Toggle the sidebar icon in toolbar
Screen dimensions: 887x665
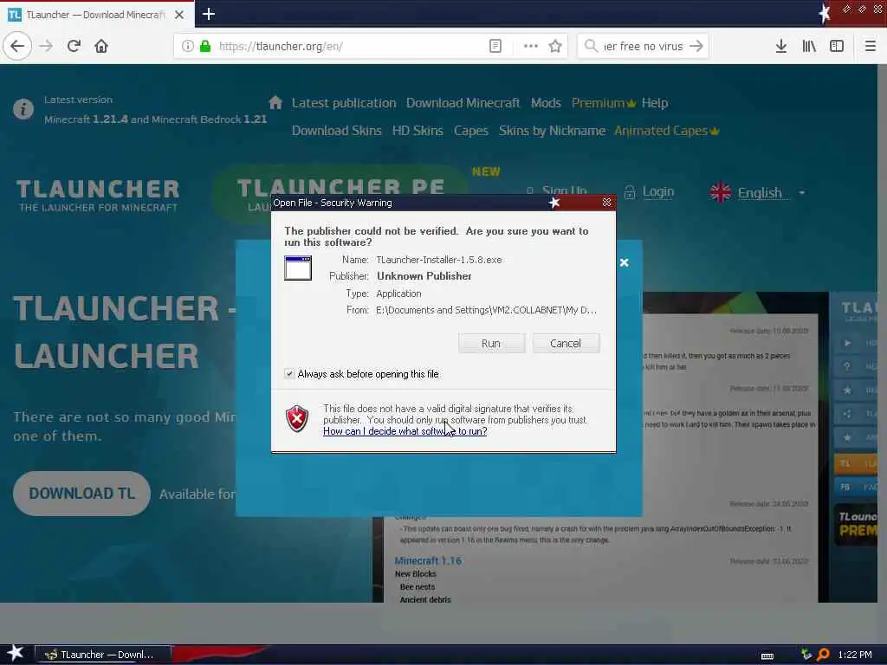[837, 46]
